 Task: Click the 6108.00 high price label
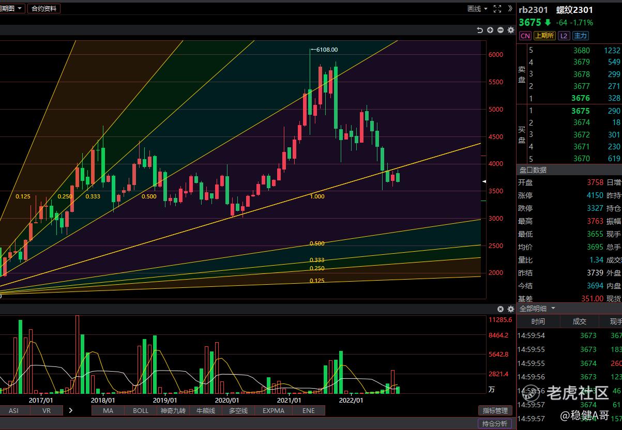tap(327, 50)
